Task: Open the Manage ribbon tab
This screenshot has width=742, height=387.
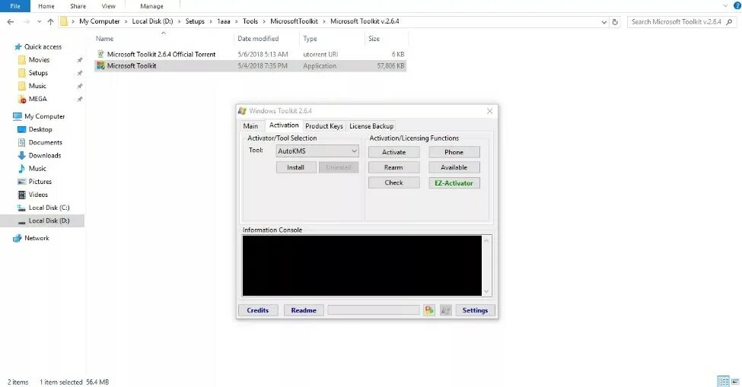Action: pyautogui.click(x=151, y=6)
